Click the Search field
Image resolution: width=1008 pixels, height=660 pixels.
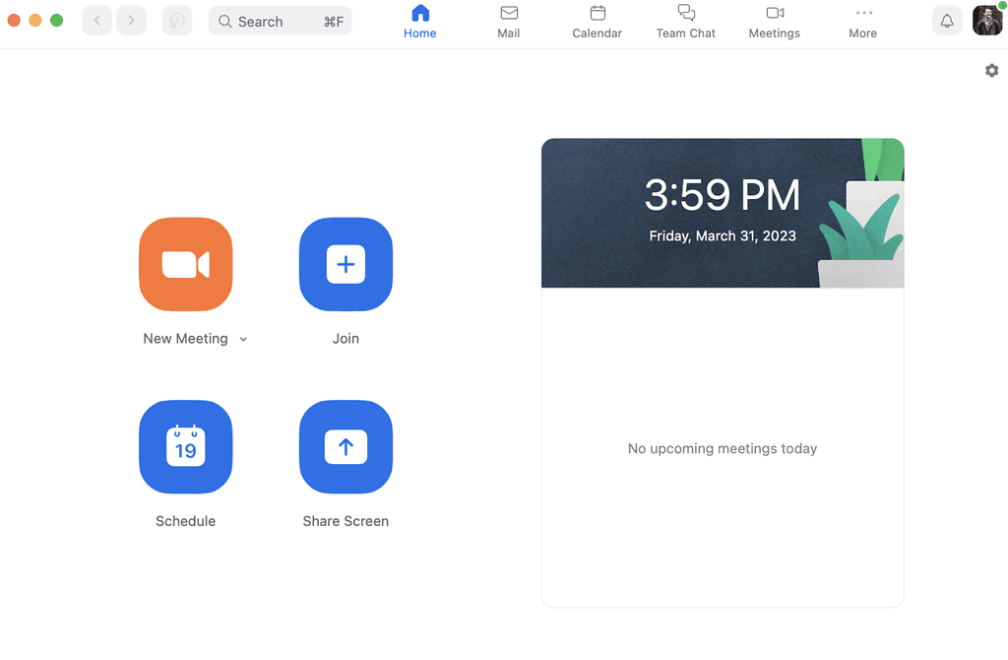coord(280,20)
